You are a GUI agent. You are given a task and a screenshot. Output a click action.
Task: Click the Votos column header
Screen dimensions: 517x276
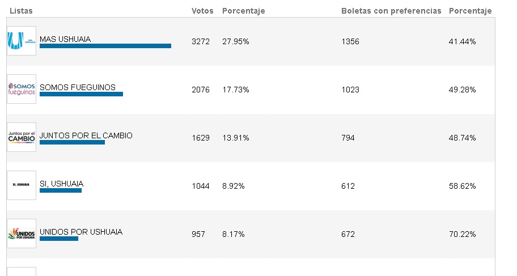[x=202, y=11]
